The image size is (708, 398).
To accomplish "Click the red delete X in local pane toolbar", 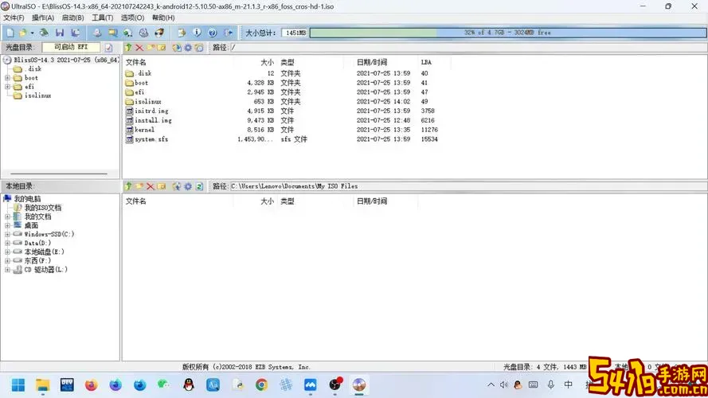I will (151, 186).
